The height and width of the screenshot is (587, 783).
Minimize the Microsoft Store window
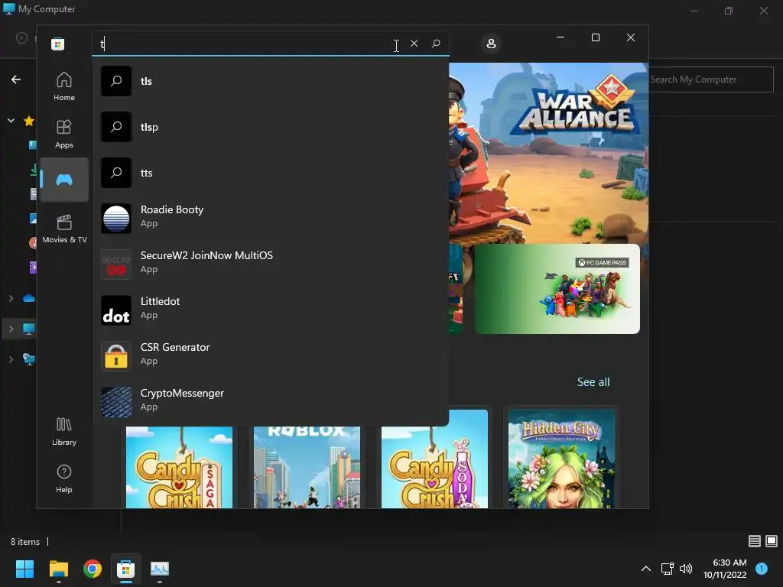tap(560, 37)
